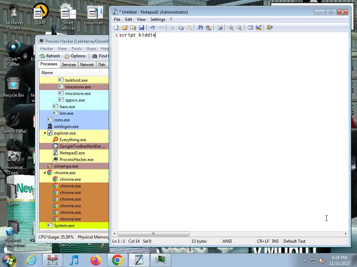Collapse the explorer.exe process tree
This screenshot has height=267, width=357.
[x=45, y=133]
